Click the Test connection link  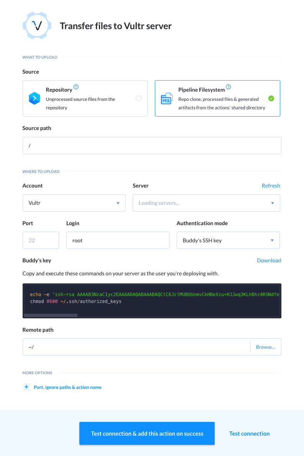[x=249, y=434]
